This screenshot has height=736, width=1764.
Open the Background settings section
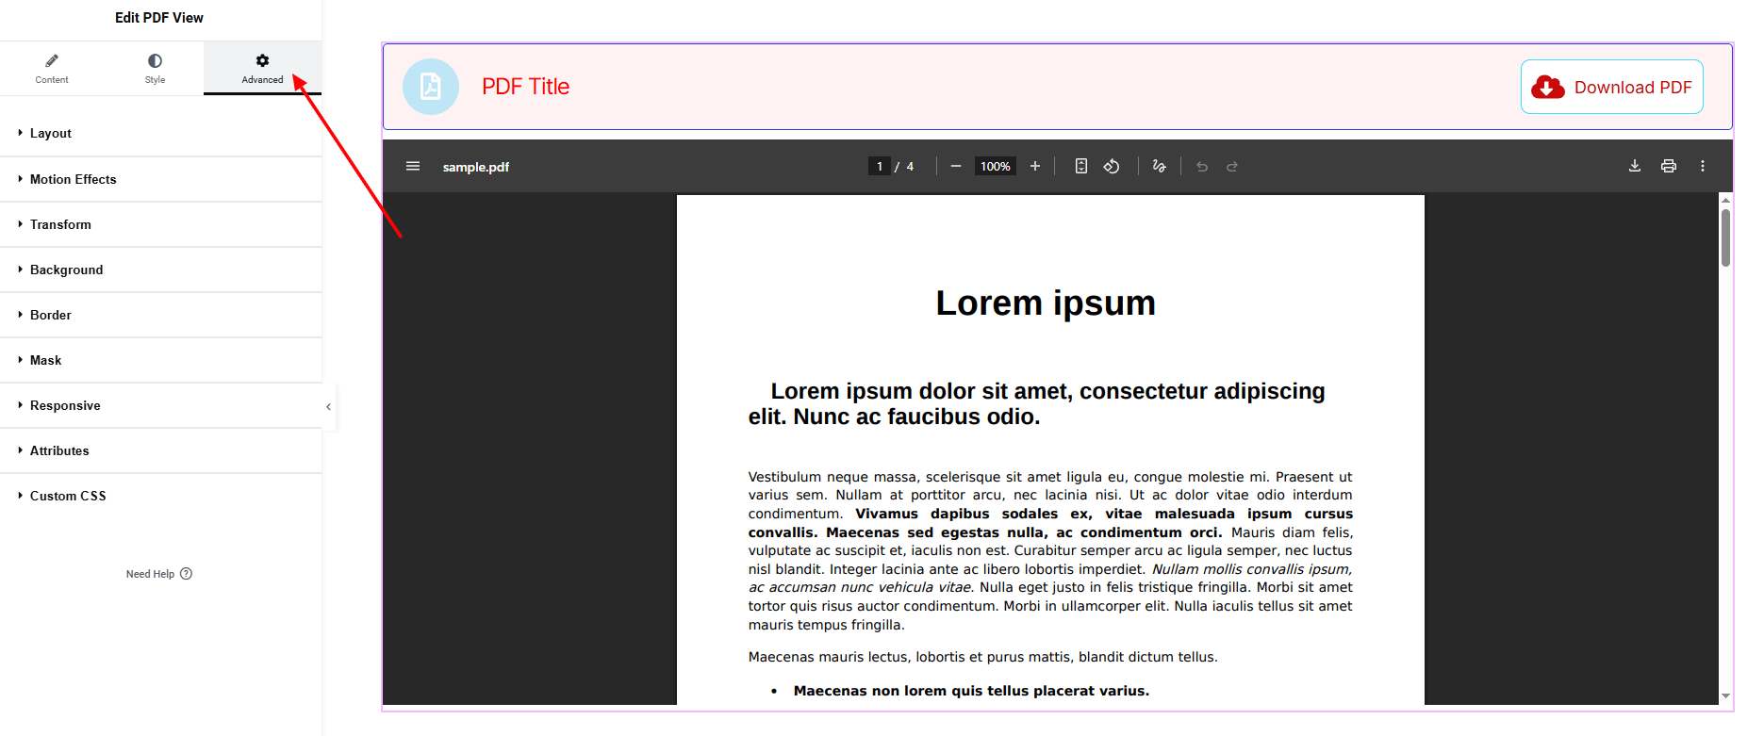(66, 270)
